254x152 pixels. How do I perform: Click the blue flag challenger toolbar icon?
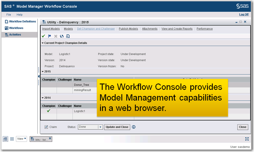(x=50, y=36)
